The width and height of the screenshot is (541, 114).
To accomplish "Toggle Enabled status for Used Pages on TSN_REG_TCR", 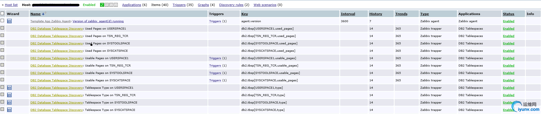I will click(508, 36).
